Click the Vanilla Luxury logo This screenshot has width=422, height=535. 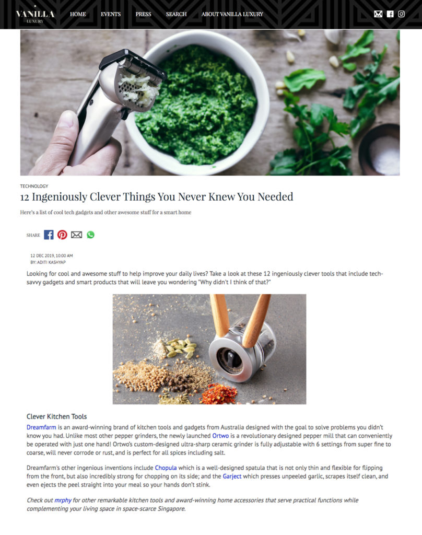(35, 15)
